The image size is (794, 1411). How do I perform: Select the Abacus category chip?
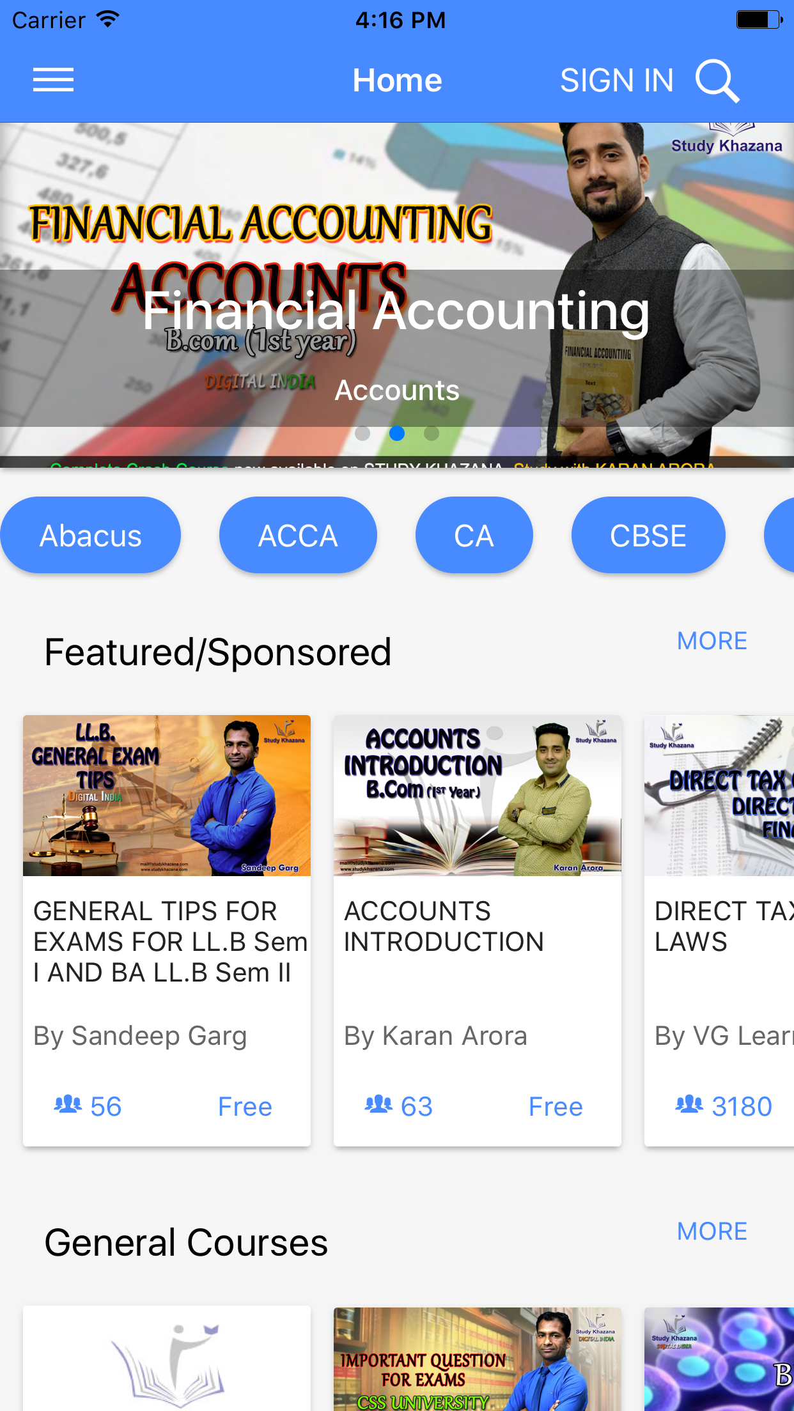[90, 536]
